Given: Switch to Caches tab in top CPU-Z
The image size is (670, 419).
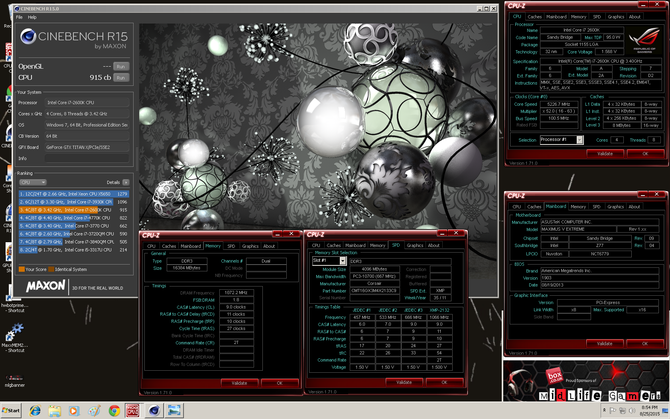Looking at the screenshot, I should (x=534, y=17).
